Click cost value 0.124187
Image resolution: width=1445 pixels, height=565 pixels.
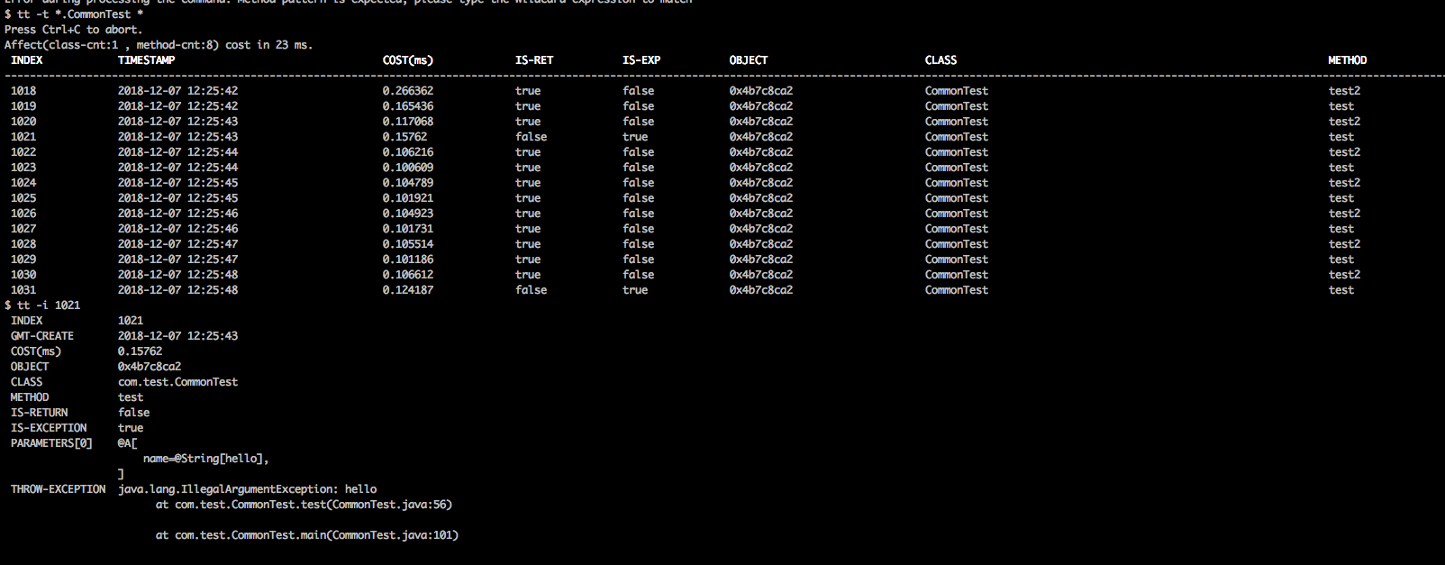pyautogui.click(x=407, y=290)
